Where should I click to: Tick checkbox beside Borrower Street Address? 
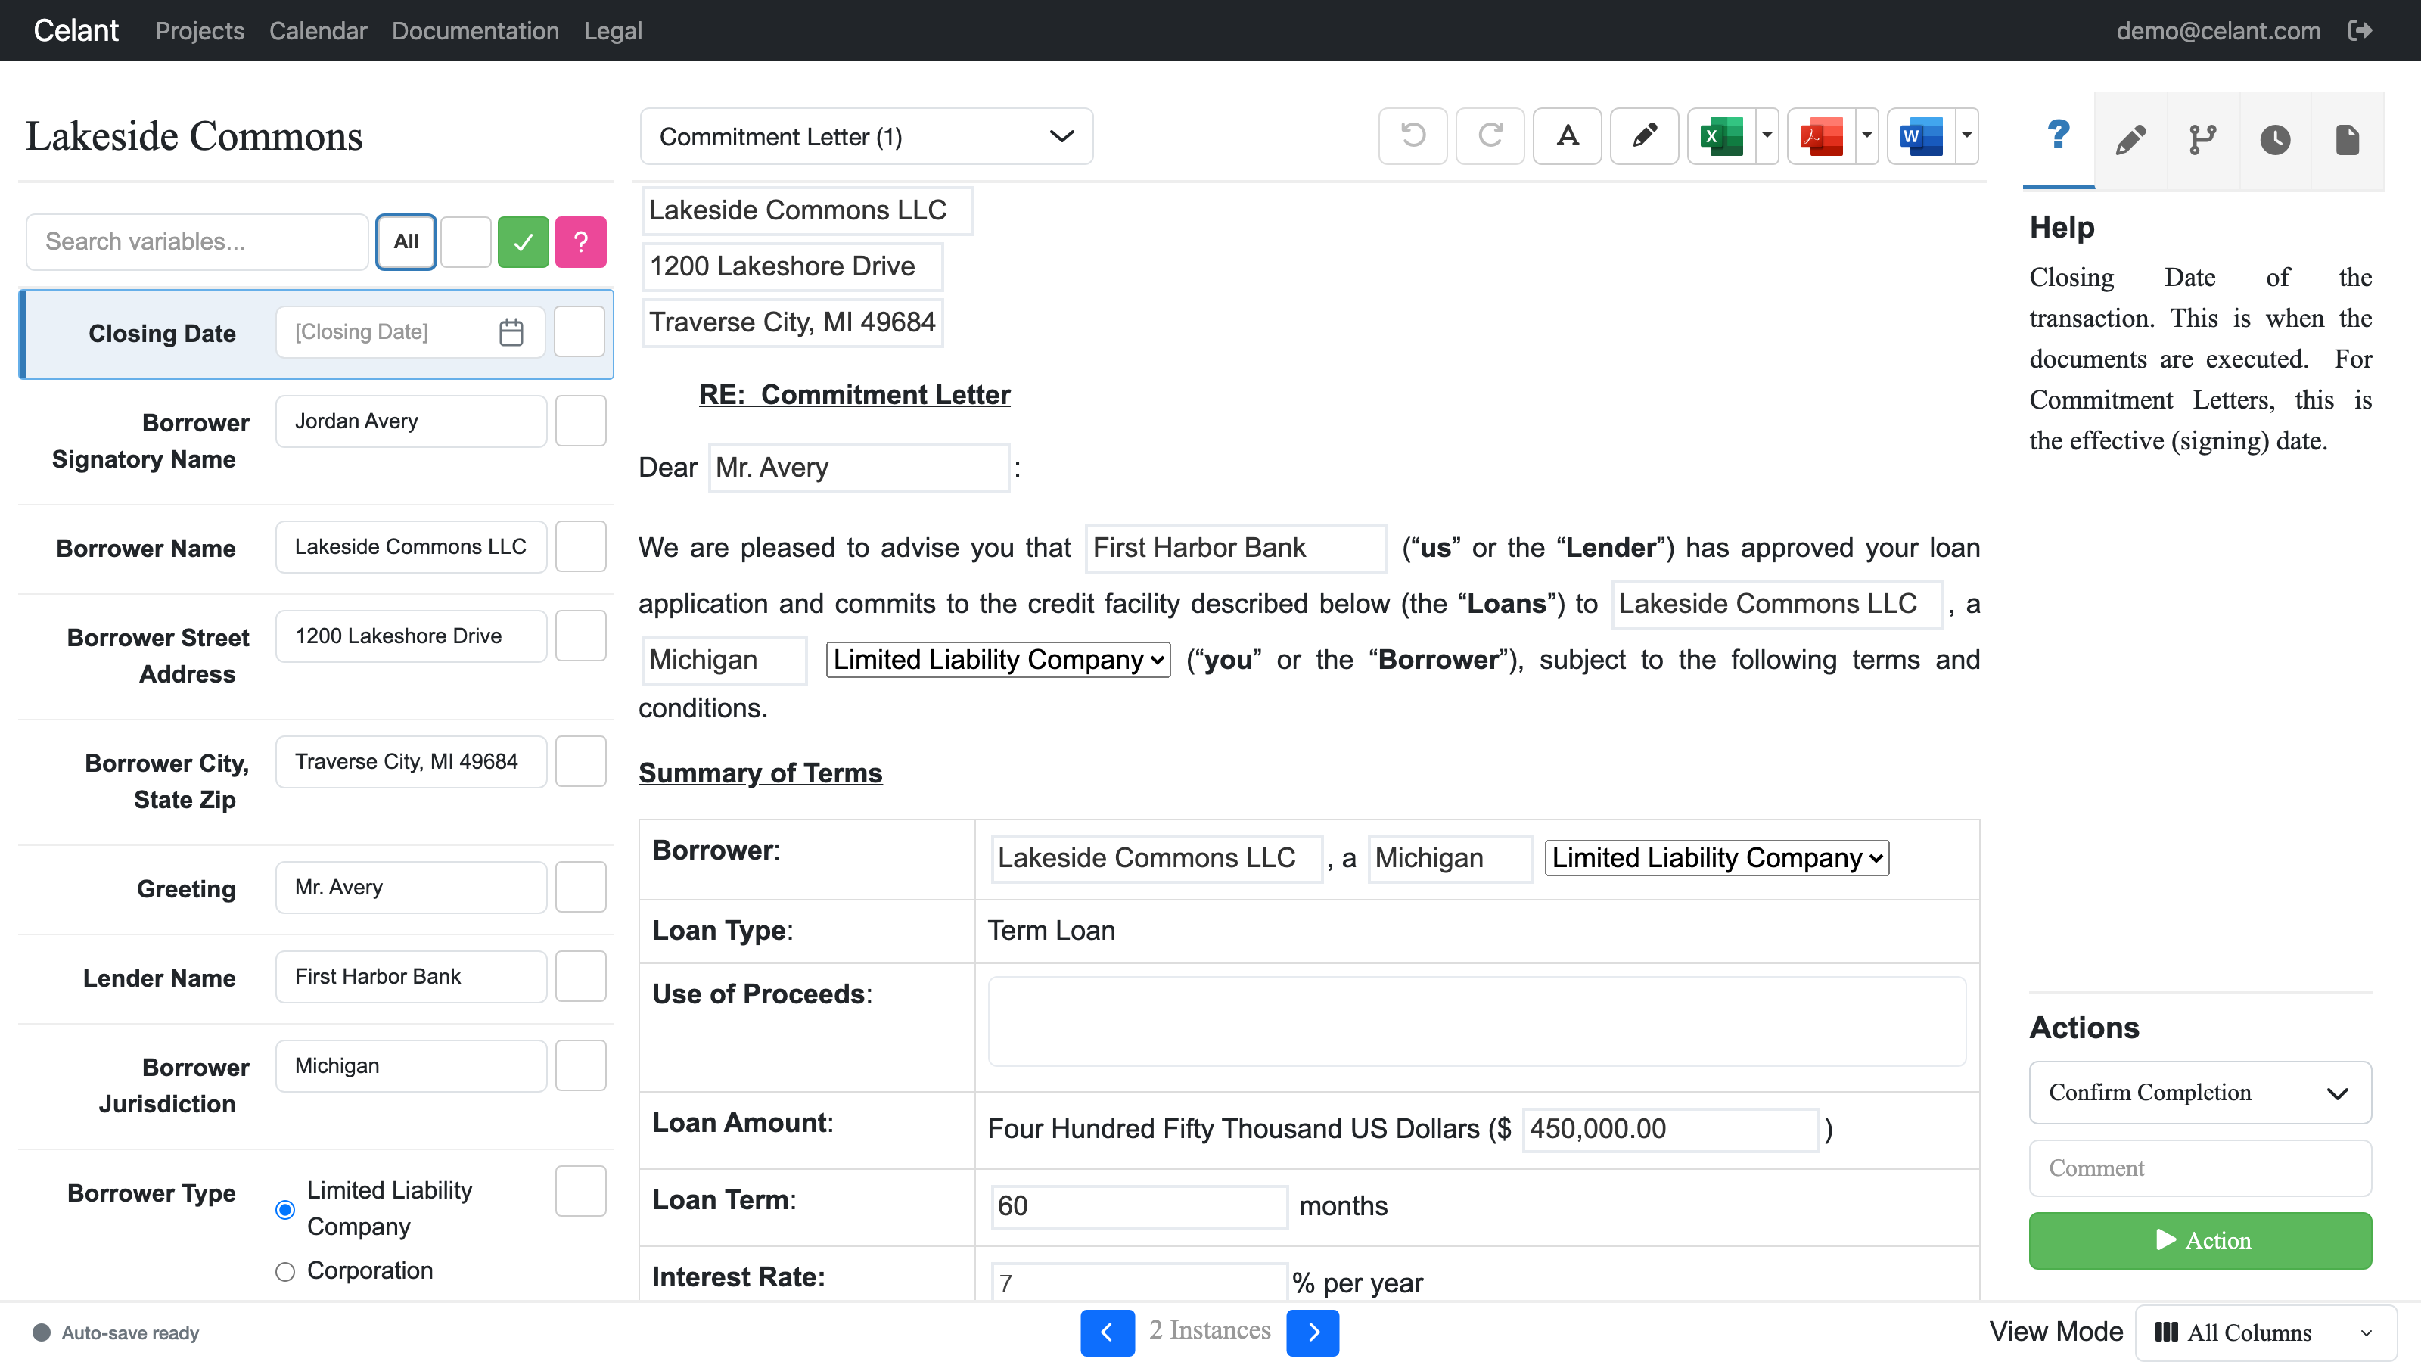581,636
